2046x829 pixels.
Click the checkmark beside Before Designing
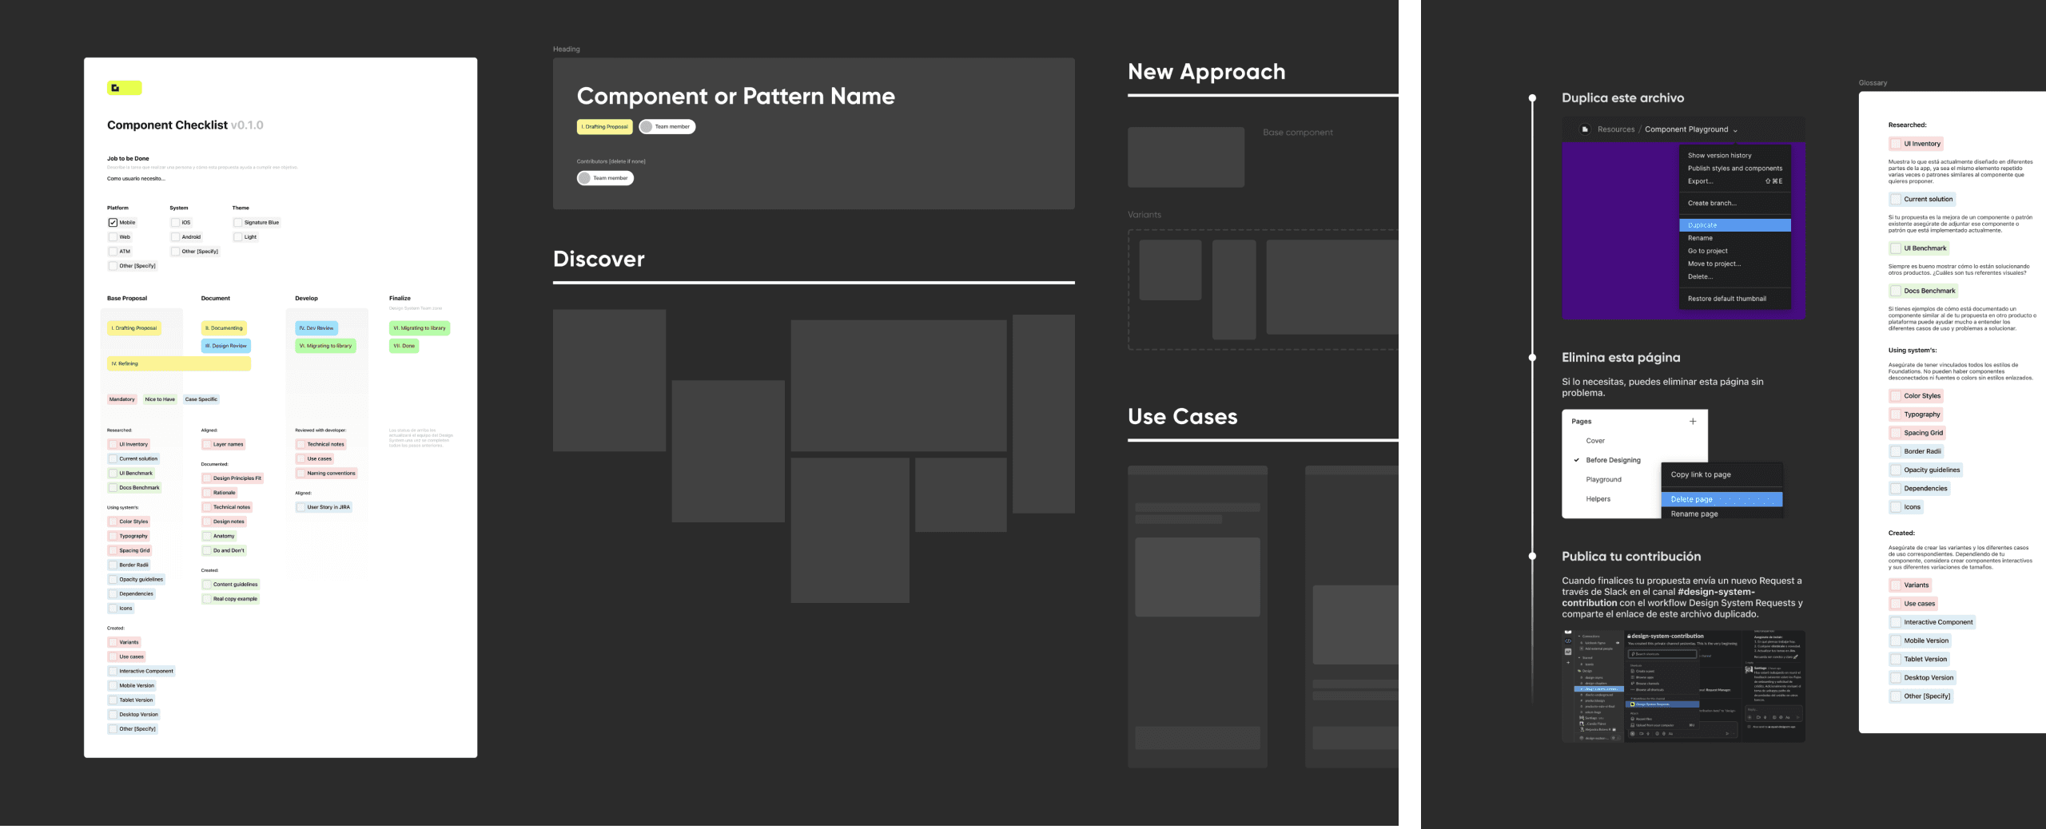(1576, 460)
